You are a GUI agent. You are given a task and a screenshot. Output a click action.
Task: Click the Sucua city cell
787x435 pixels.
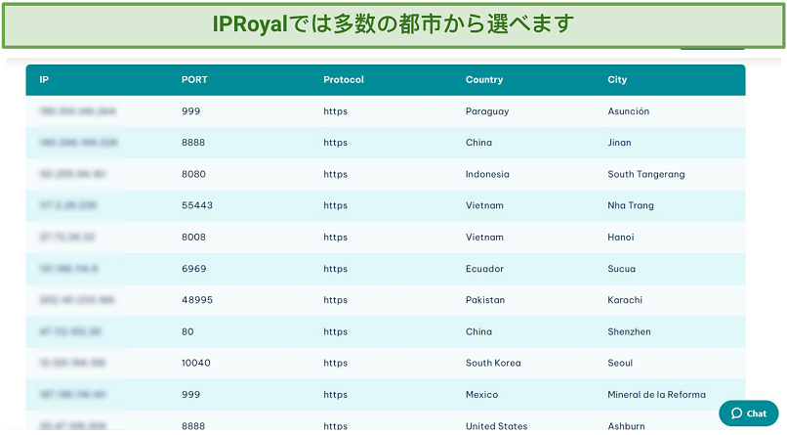[621, 268]
